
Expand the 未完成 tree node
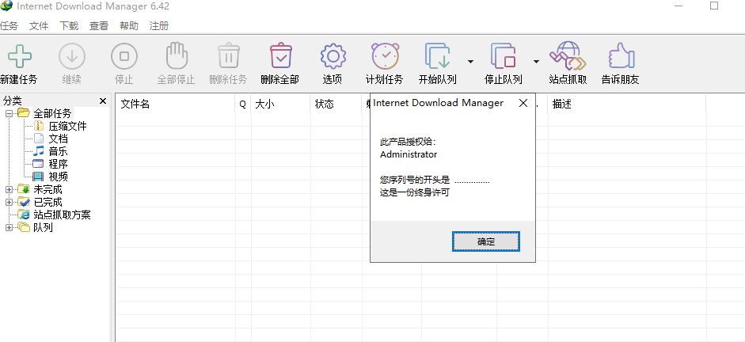click(x=9, y=189)
